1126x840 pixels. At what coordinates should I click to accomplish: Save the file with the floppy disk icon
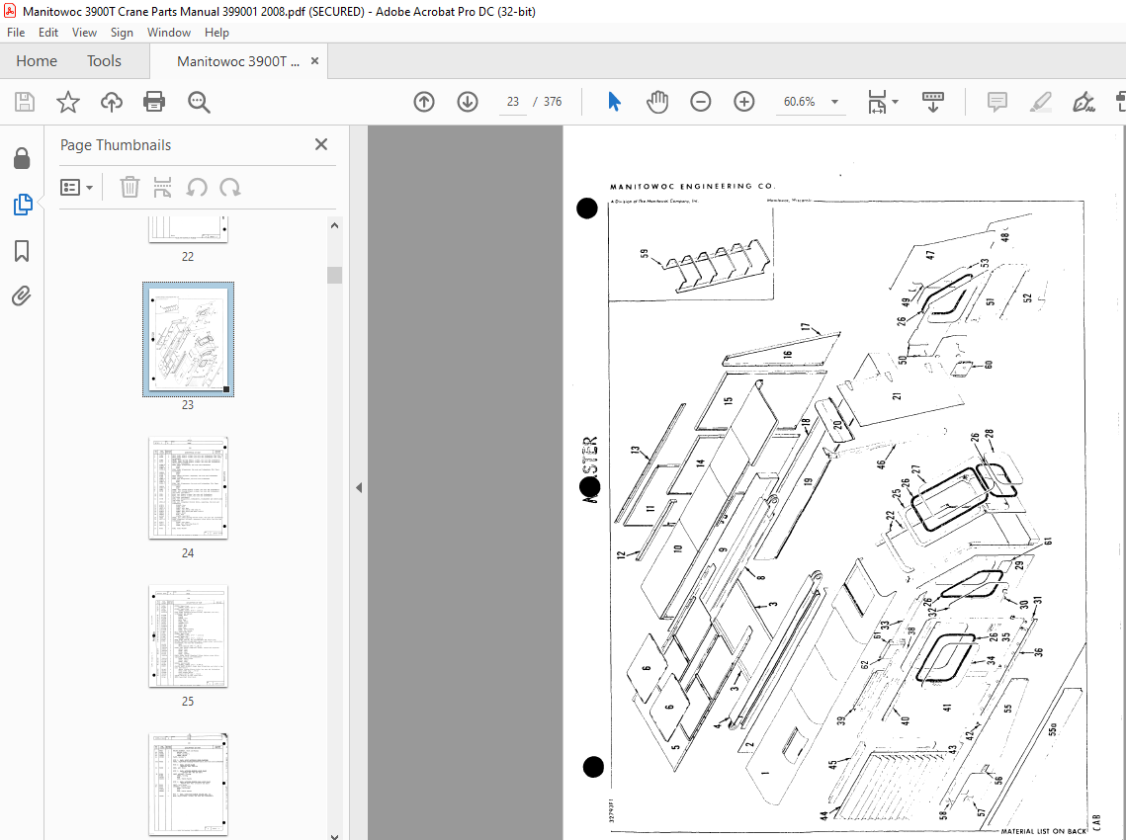25,102
